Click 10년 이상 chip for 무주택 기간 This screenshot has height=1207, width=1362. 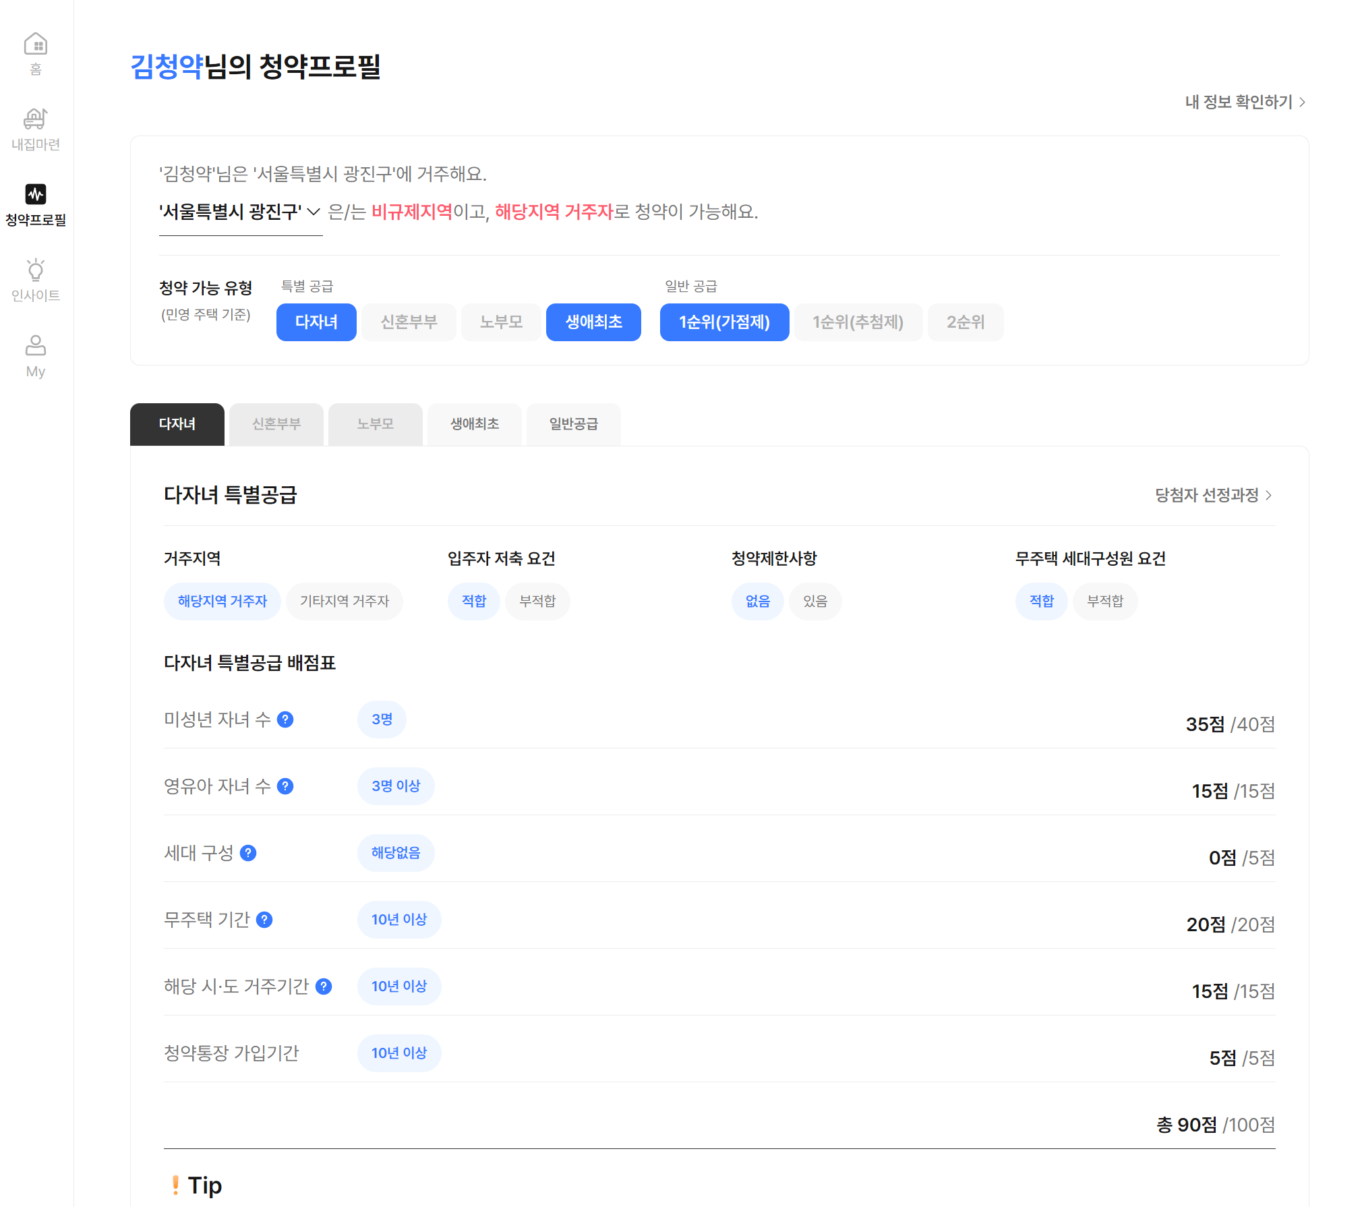point(399,920)
